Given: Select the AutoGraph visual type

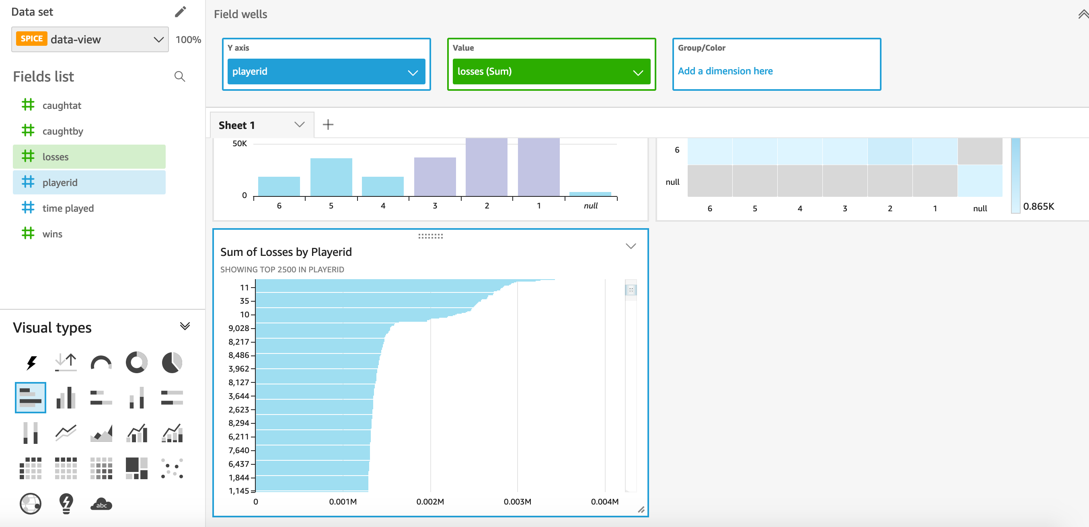Looking at the screenshot, I should [31, 362].
